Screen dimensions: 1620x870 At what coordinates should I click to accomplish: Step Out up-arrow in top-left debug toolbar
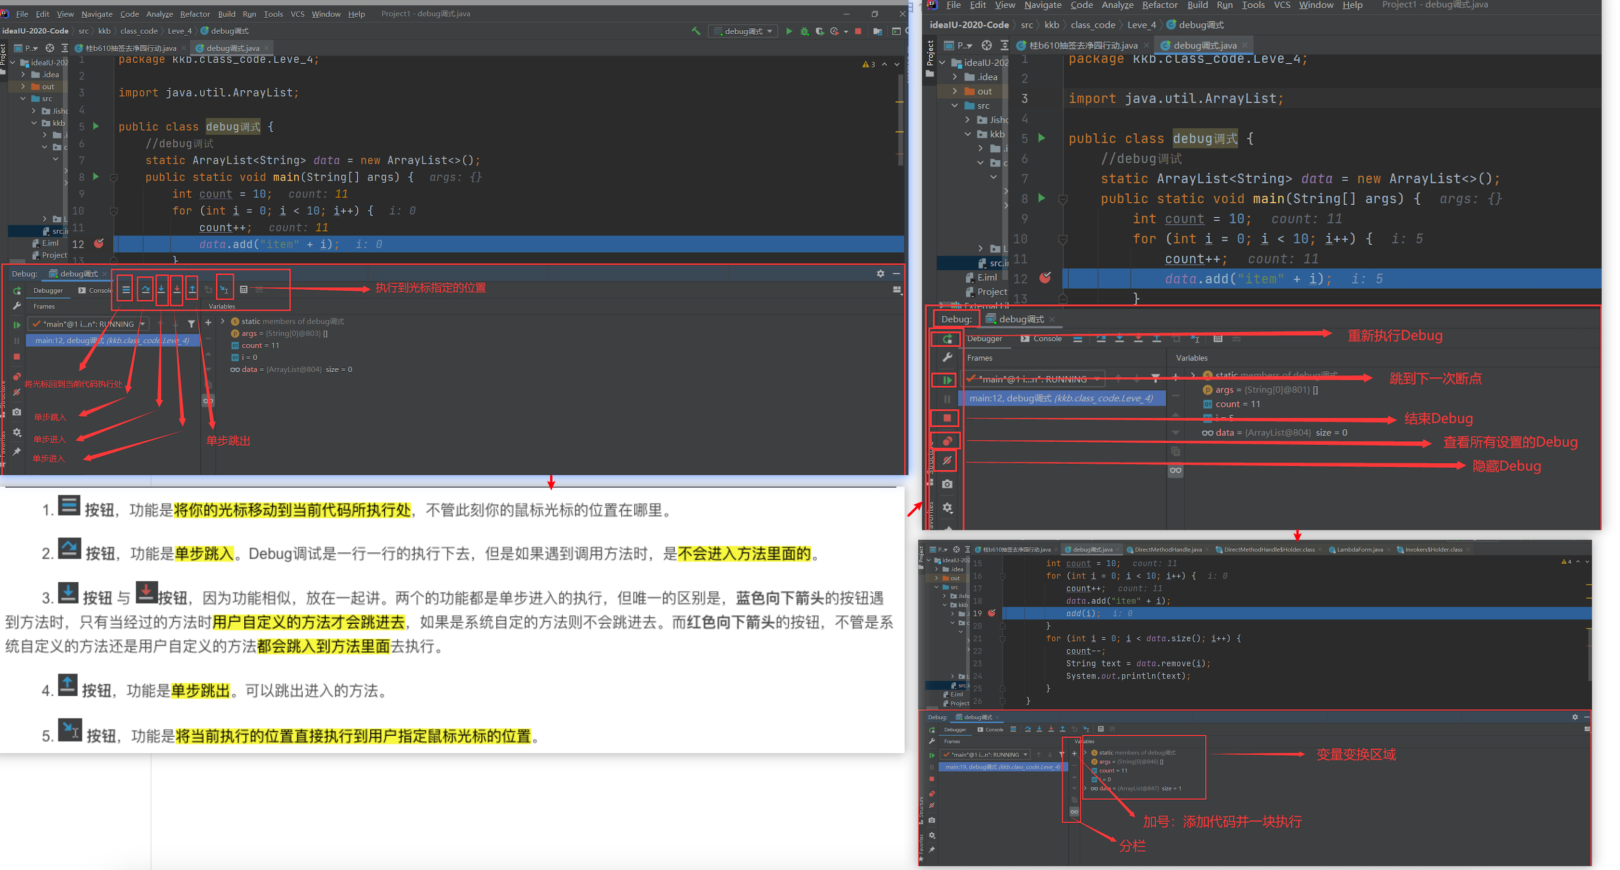coord(193,289)
